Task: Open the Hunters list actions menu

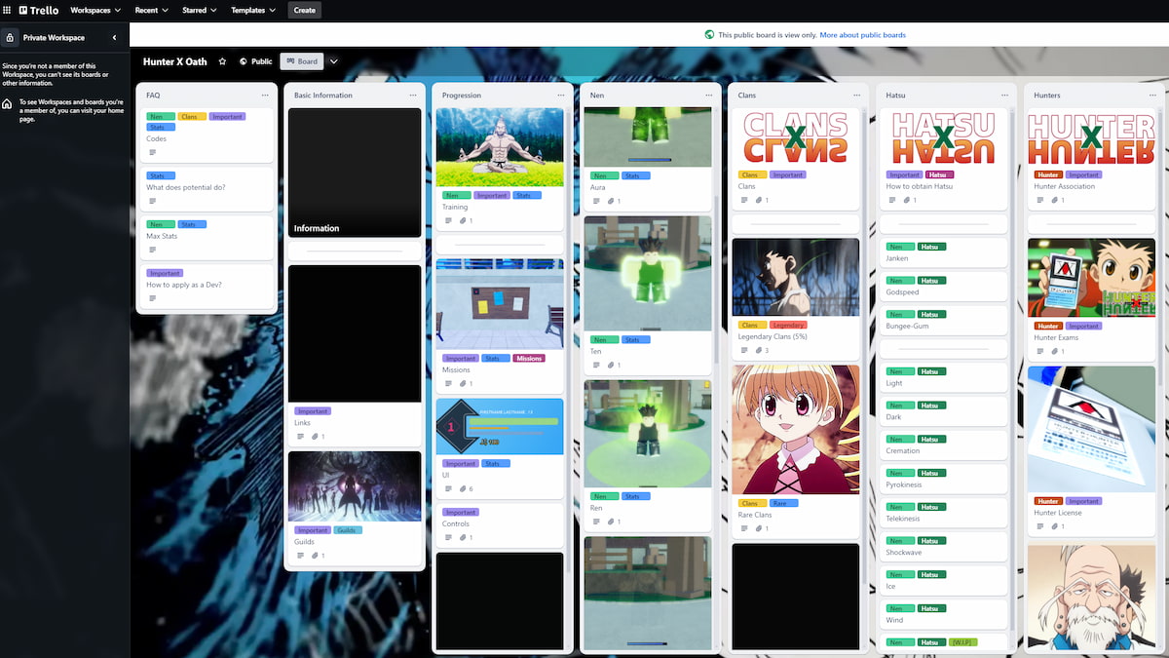Action: tap(1152, 95)
